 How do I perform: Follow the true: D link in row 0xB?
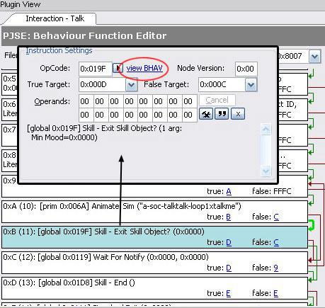tap(229, 242)
